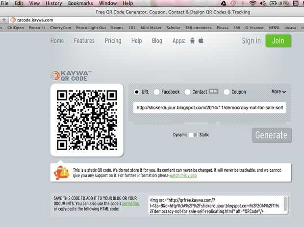The image size is (304, 227).
Task: Select the URL radio option
Action: click(x=136, y=92)
